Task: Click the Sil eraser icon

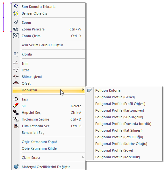Action: [x=16, y=106]
